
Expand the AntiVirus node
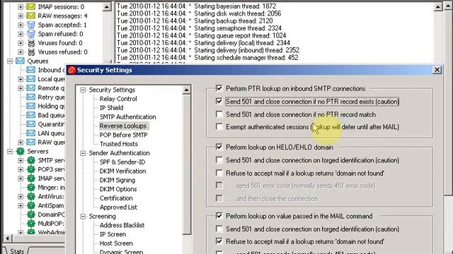(21, 196)
